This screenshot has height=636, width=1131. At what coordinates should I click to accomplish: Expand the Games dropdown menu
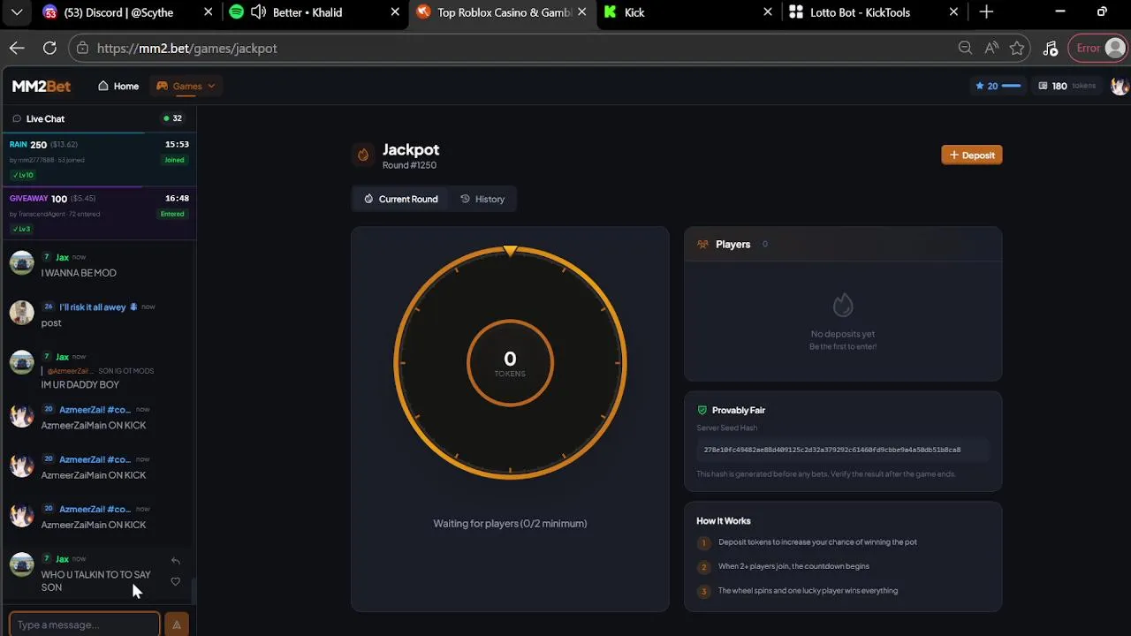pos(186,86)
